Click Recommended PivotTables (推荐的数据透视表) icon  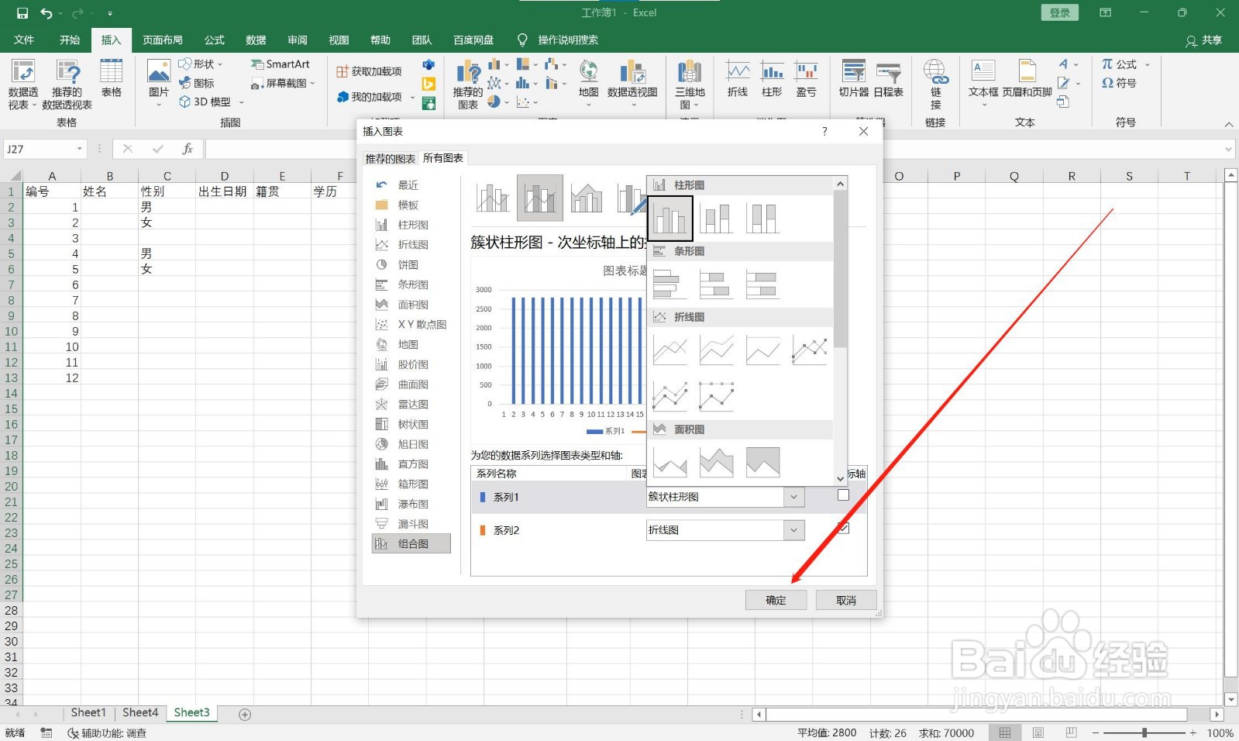point(67,84)
